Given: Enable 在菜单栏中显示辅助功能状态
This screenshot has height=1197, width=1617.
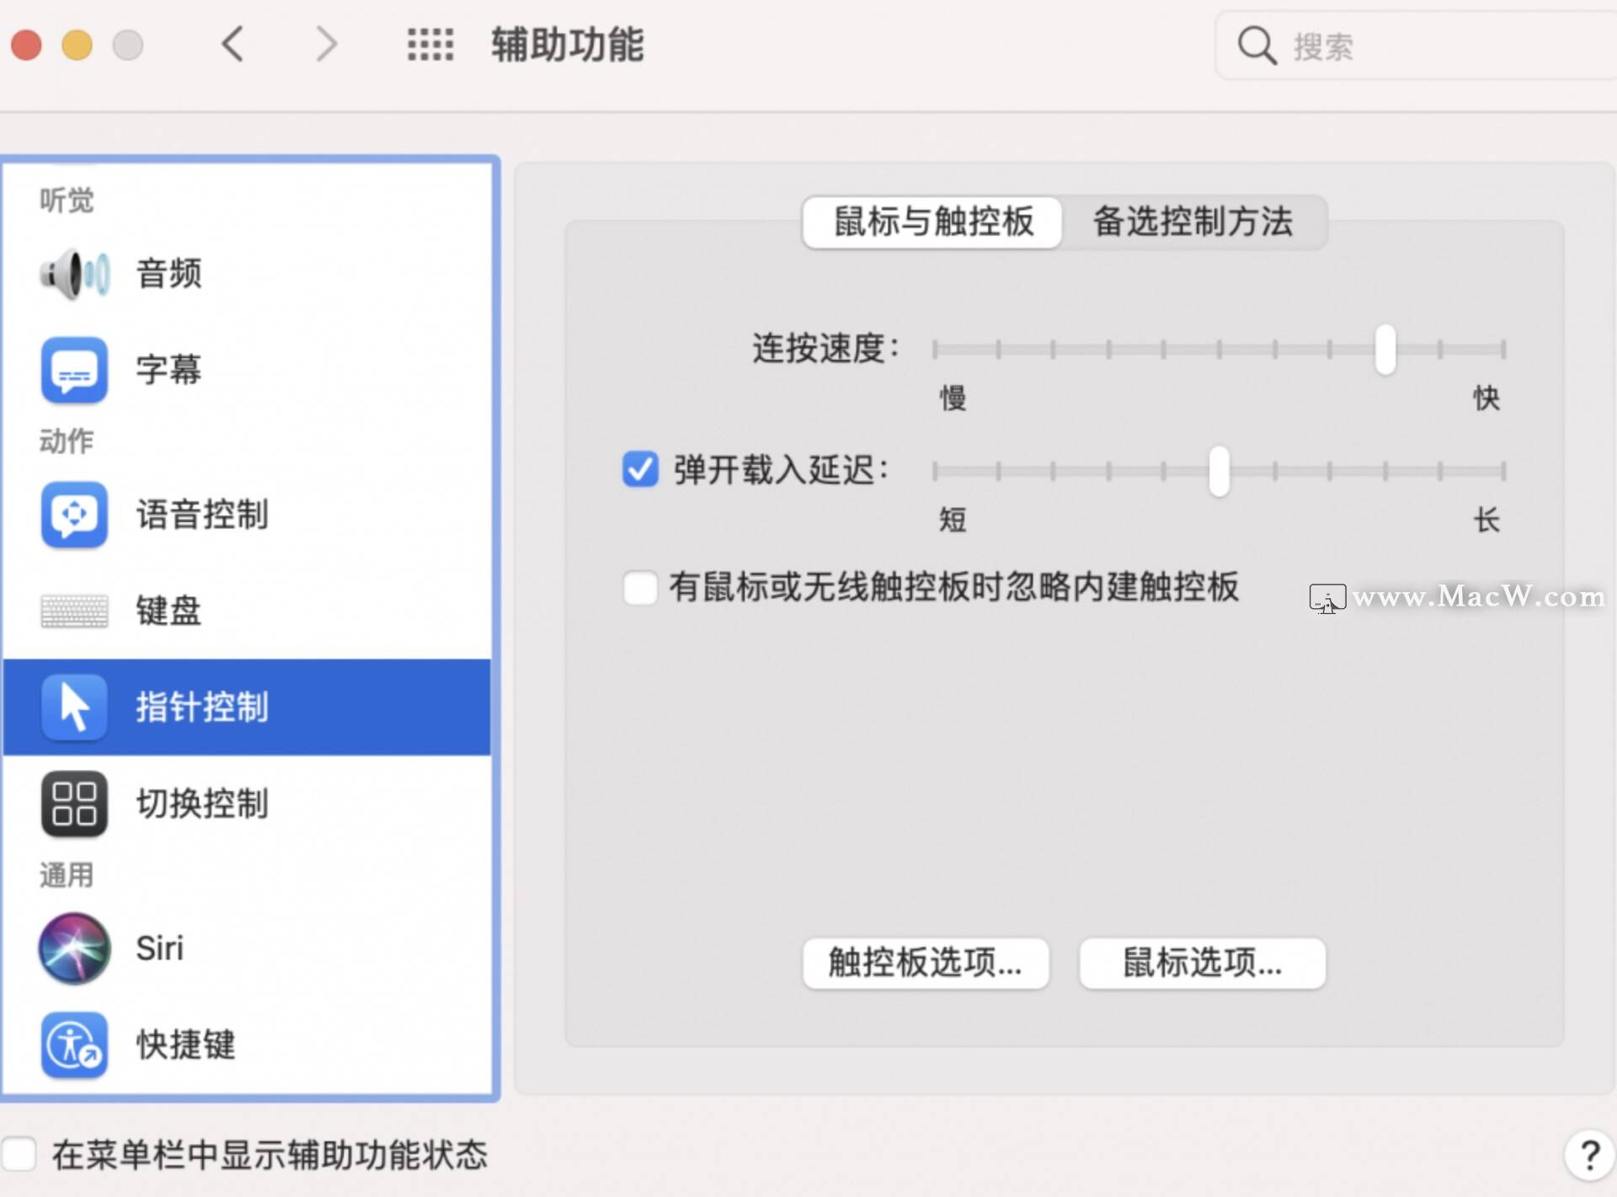Looking at the screenshot, I should tap(21, 1155).
